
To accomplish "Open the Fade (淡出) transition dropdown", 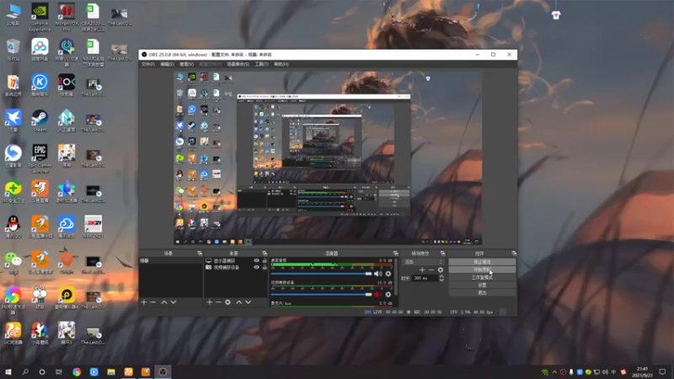I will [x=423, y=262].
